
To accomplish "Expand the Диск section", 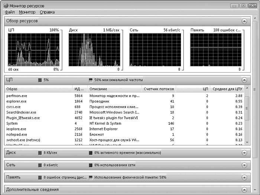I will 244,153.
